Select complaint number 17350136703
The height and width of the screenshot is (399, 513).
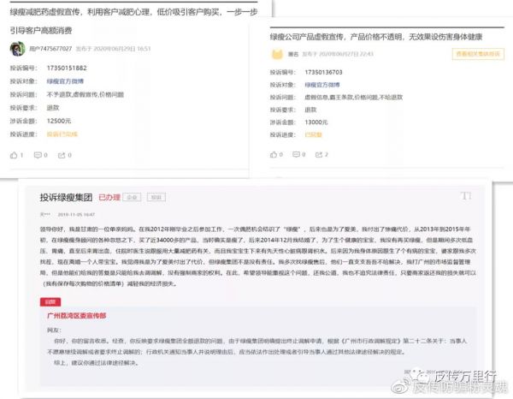click(323, 72)
